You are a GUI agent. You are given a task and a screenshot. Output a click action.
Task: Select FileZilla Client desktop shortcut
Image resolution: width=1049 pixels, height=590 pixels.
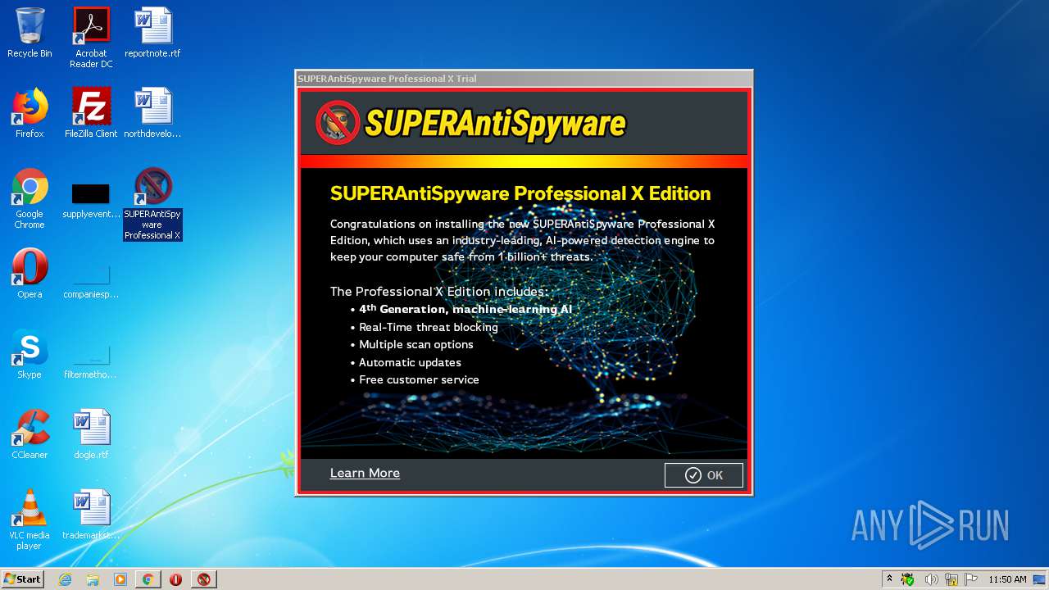91,113
